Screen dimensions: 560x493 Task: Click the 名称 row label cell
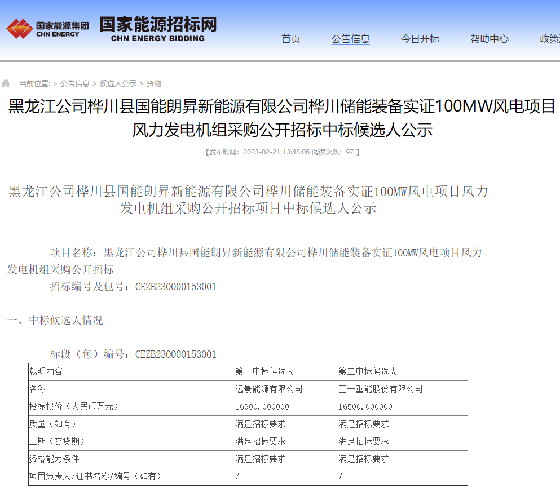point(131,389)
